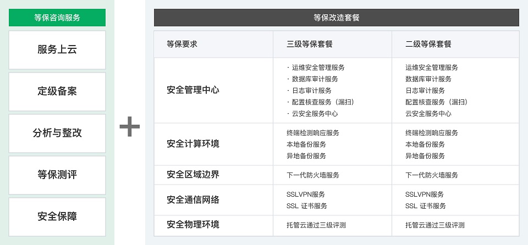Click the 等保要求 column header
Viewport: 528px width, 245px height.
tap(182, 44)
